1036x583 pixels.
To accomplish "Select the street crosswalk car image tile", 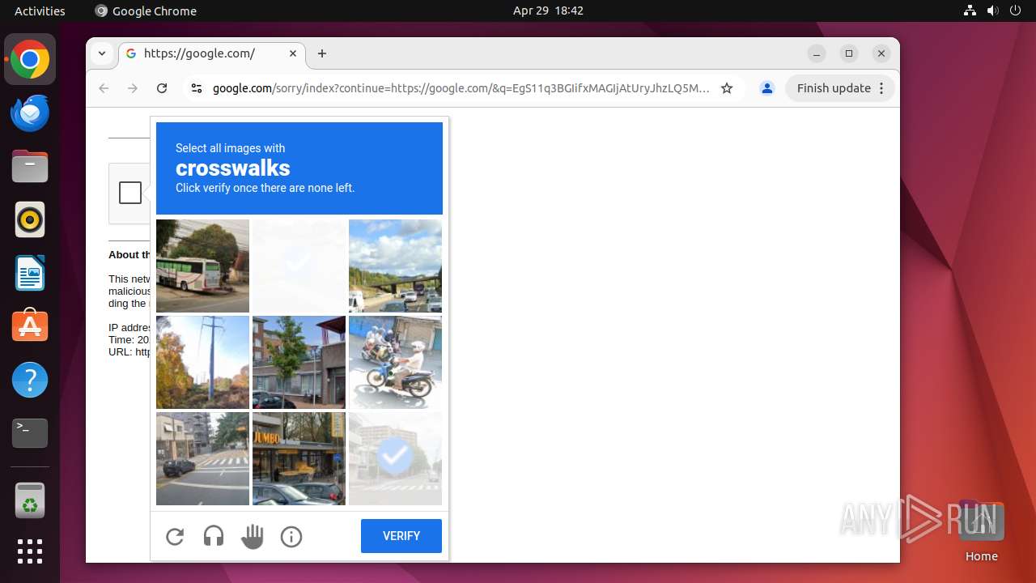I will pyautogui.click(x=202, y=458).
